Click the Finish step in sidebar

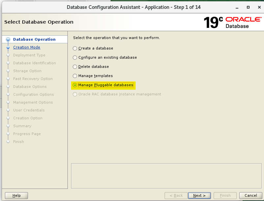click(x=18, y=142)
